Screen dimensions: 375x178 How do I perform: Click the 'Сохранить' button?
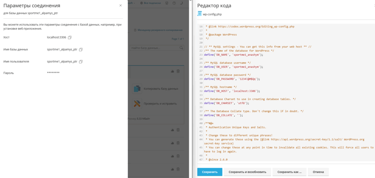[209, 172]
